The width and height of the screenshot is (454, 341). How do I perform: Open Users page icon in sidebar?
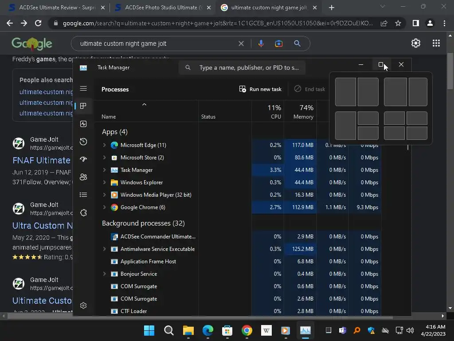coord(83,177)
